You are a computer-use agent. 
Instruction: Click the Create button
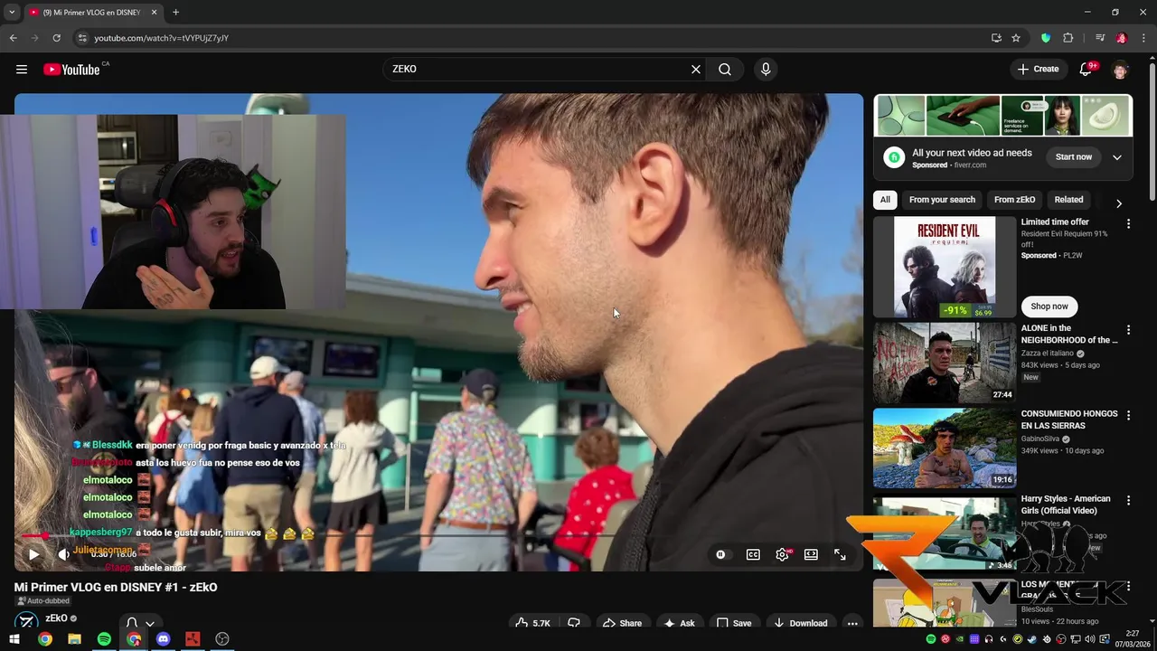(1038, 70)
